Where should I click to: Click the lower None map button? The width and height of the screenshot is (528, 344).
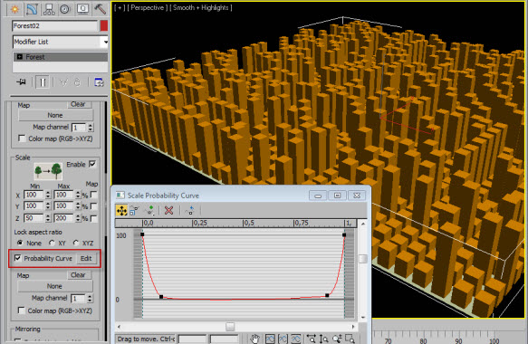54,286
